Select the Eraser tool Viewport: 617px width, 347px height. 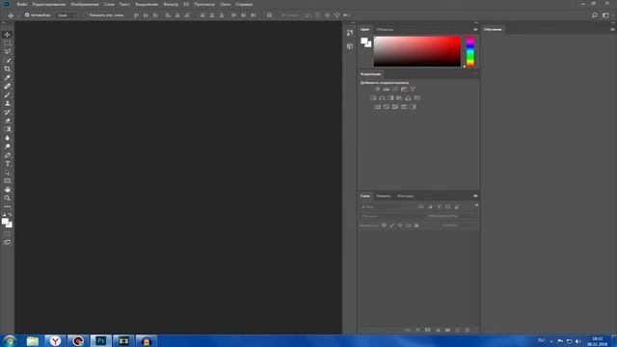(7, 120)
